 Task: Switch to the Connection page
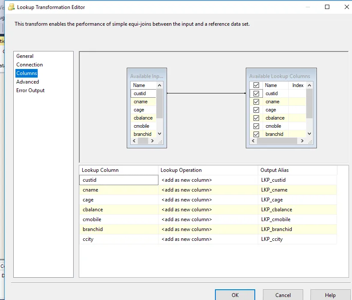point(30,65)
